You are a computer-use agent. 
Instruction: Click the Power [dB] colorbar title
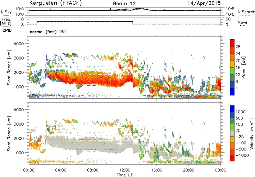243,67
